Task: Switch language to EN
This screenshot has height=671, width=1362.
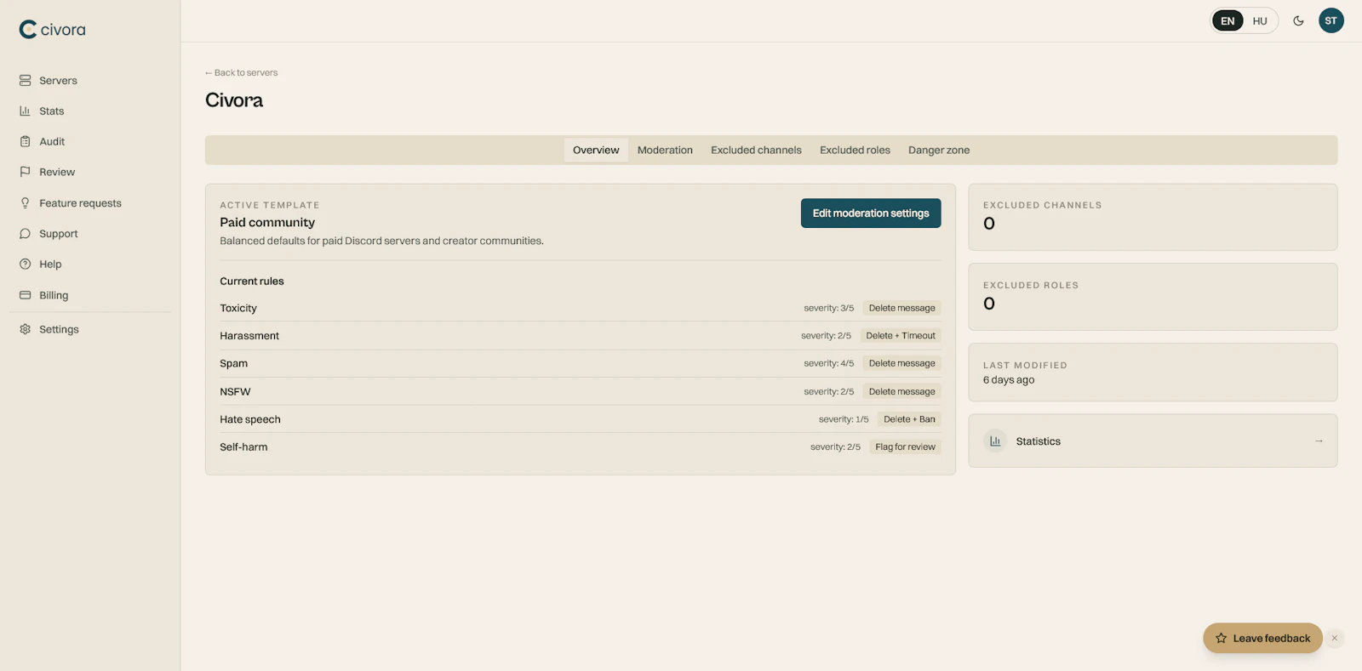Action: click(x=1228, y=21)
